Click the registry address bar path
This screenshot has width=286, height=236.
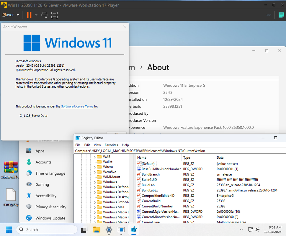coord(140,151)
